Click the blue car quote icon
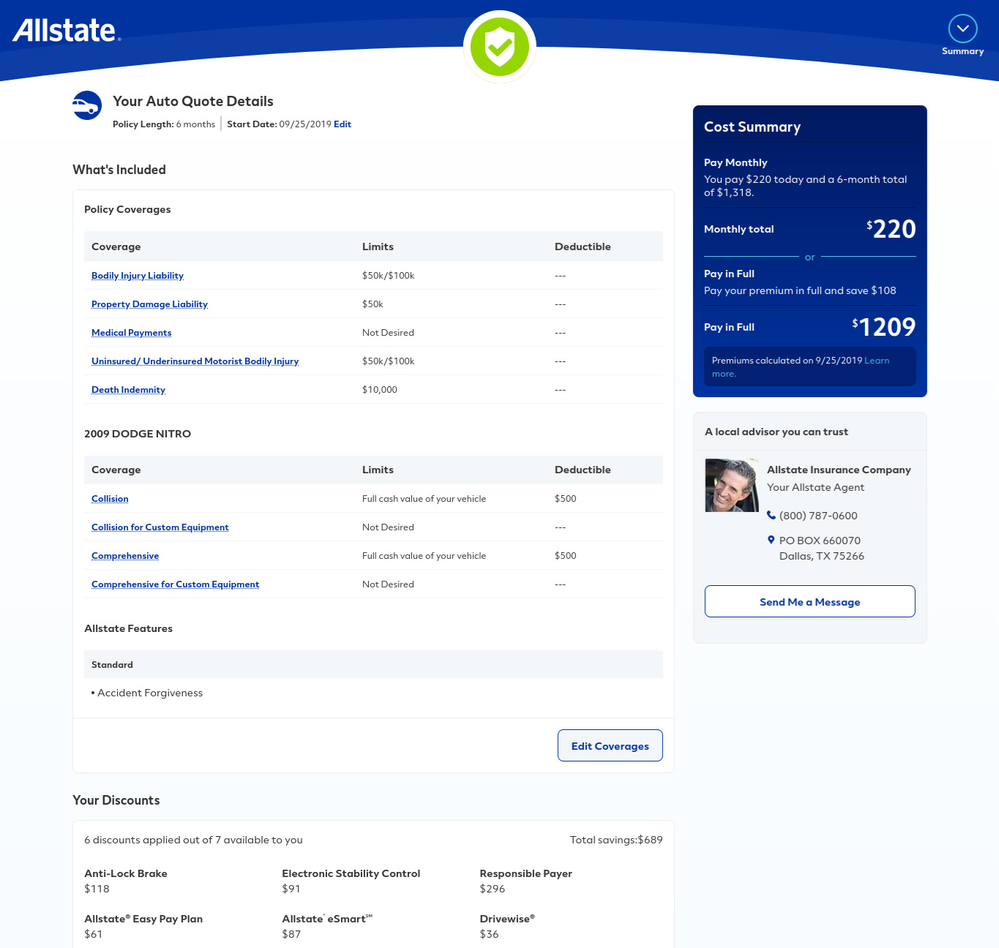This screenshot has height=948, width=999. [x=87, y=105]
